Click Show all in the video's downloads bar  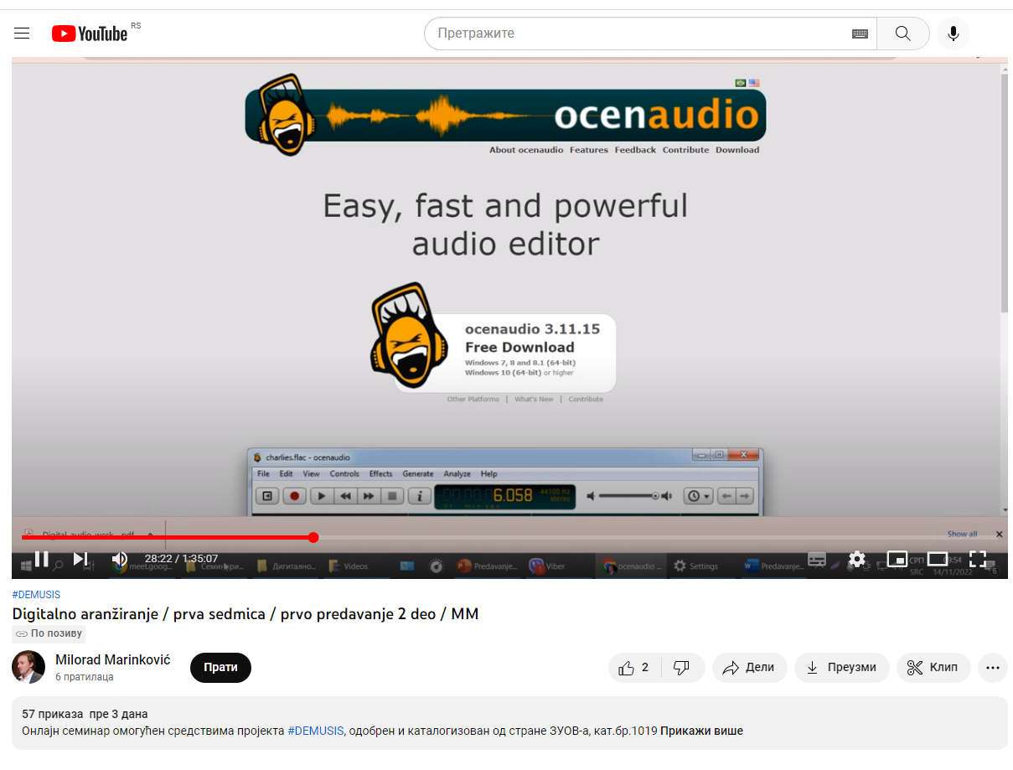[962, 534]
